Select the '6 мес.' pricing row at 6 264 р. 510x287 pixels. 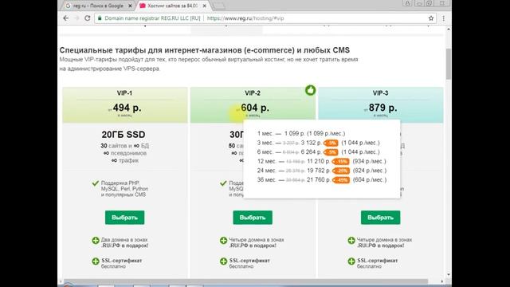[x=319, y=152]
